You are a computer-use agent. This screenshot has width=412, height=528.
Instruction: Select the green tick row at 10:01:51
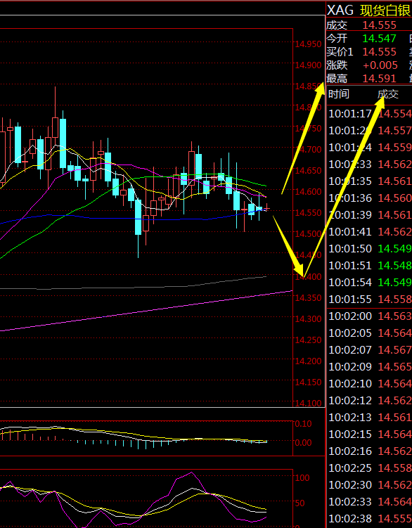click(370, 265)
